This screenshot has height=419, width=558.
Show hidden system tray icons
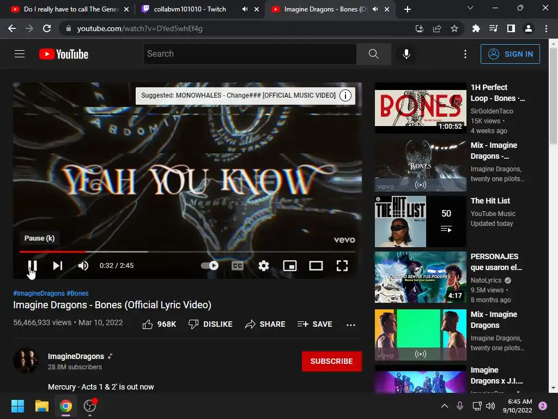point(445,406)
